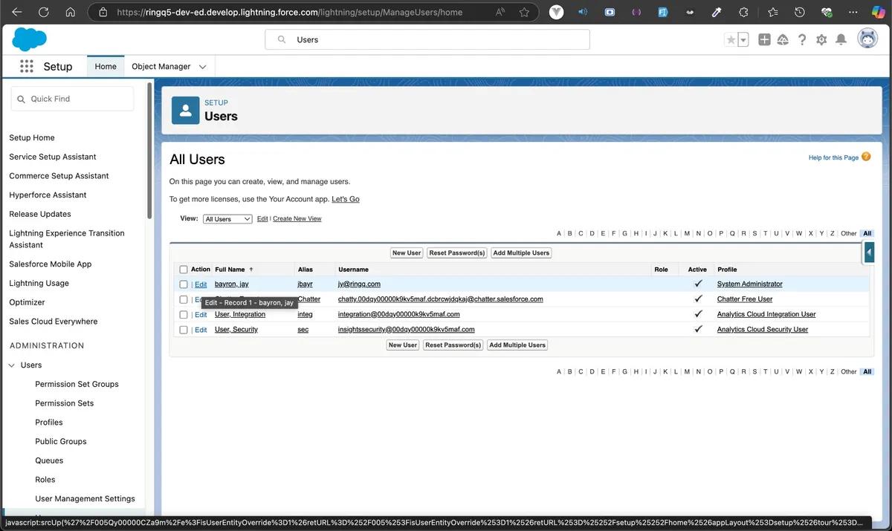
Task: Check the box for bayron, jay row
Action: click(184, 284)
